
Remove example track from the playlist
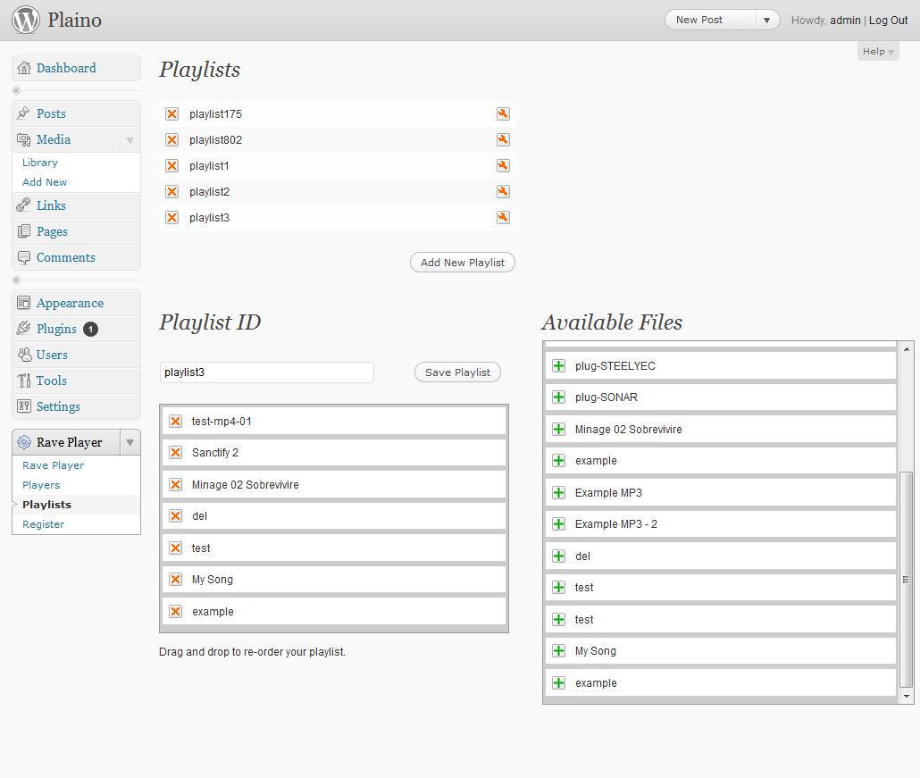point(175,611)
